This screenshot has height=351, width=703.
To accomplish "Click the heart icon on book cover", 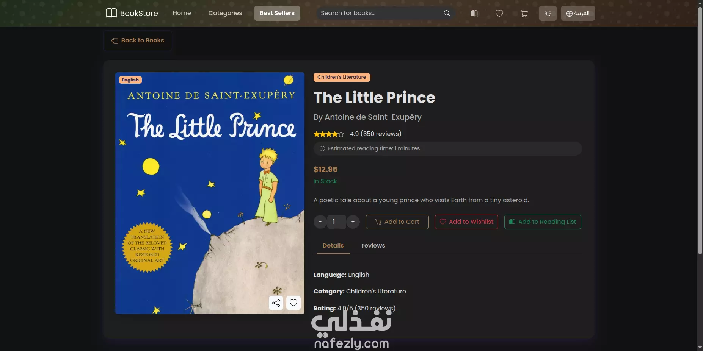I will click(x=293, y=303).
